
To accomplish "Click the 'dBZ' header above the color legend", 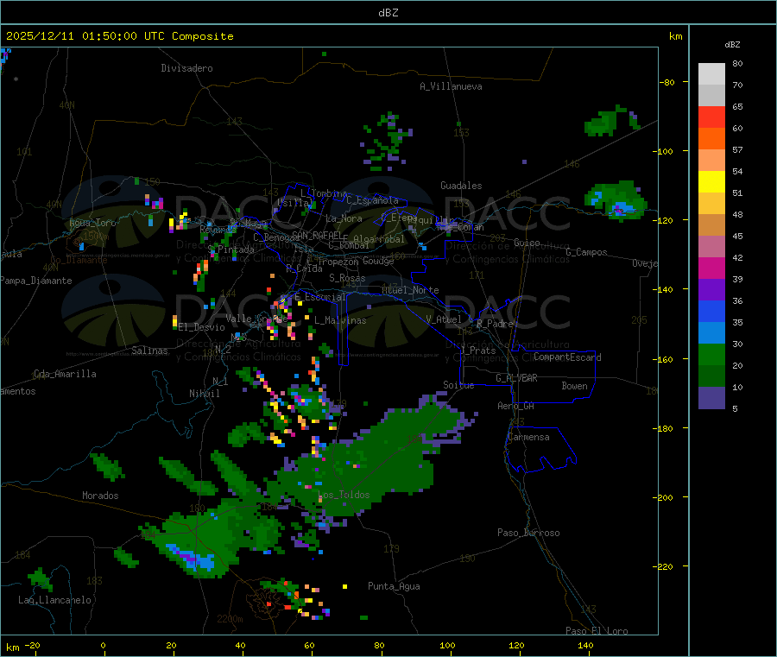I will point(732,45).
